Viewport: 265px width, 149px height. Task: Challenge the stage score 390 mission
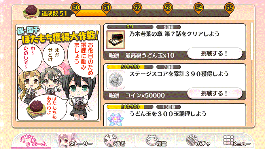click(215, 93)
